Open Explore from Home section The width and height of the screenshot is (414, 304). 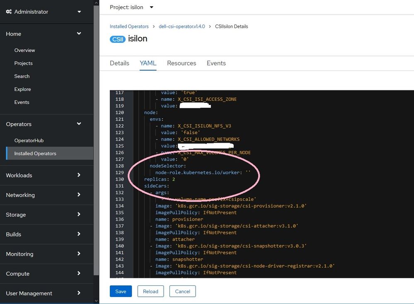coord(22,89)
